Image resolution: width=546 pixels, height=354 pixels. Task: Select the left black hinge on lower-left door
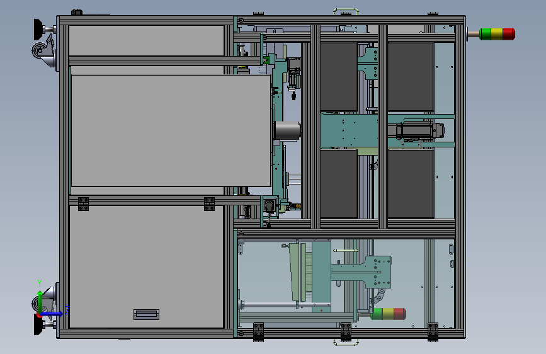pyautogui.click(x=83, y=204)
